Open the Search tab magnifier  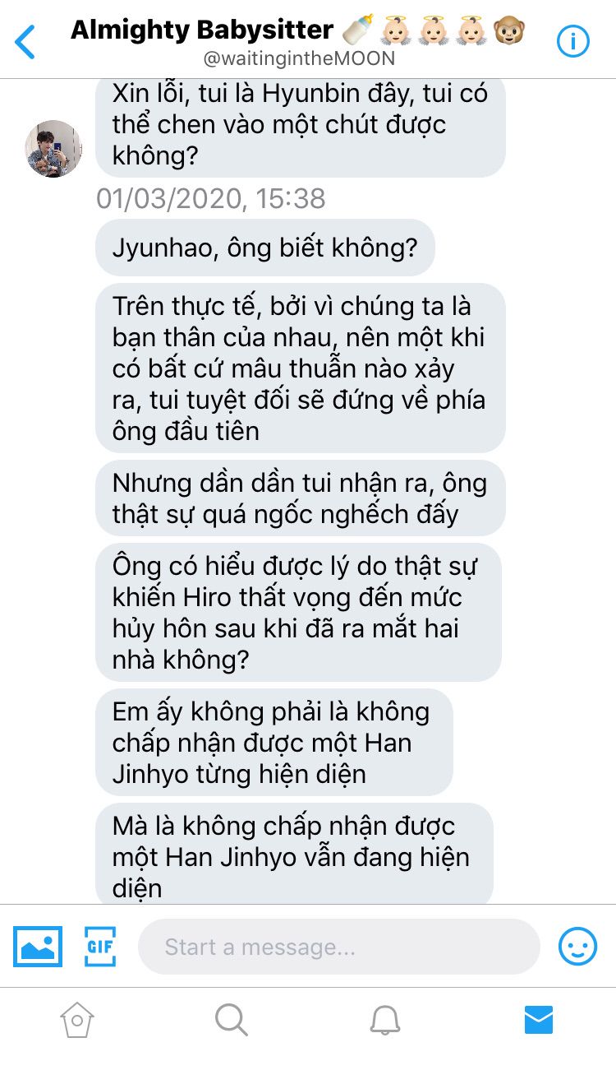(x=231, y=1020)
